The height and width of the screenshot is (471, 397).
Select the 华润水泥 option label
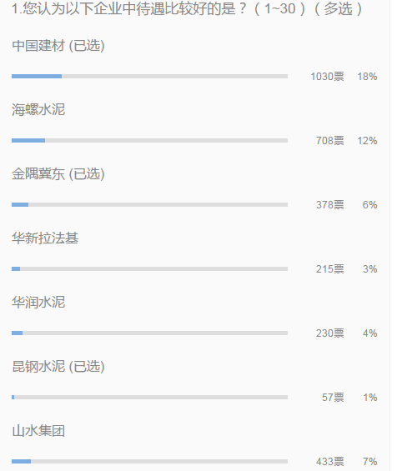coord(38,302)
